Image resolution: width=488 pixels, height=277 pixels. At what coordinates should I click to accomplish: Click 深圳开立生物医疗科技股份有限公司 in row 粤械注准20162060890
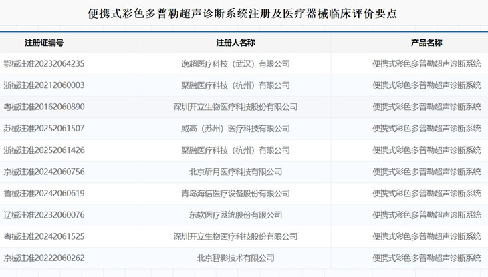tap(235, 107)
